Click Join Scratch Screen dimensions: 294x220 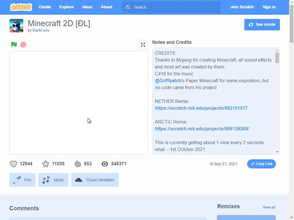pos(242,7)
